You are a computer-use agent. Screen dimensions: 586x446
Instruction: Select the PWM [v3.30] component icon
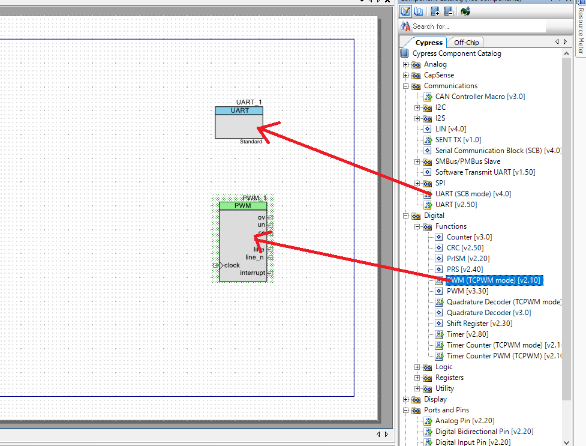pos(439,291)
